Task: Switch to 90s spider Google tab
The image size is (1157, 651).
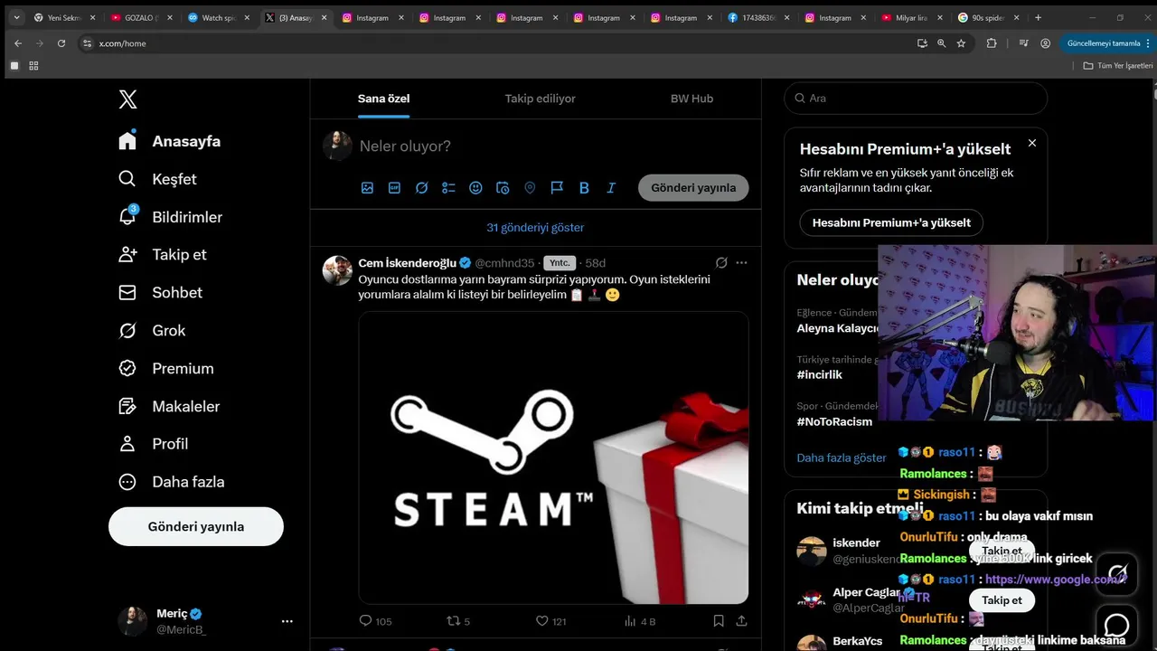Action: point(988,17)
